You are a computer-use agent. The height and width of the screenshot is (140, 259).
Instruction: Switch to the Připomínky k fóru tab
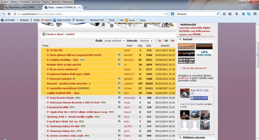(x=22, y=7)
